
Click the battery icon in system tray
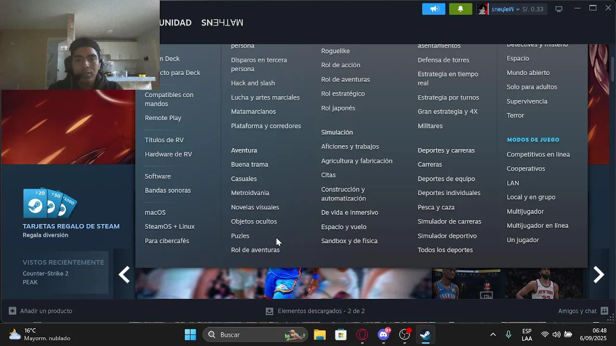point(568,334)
